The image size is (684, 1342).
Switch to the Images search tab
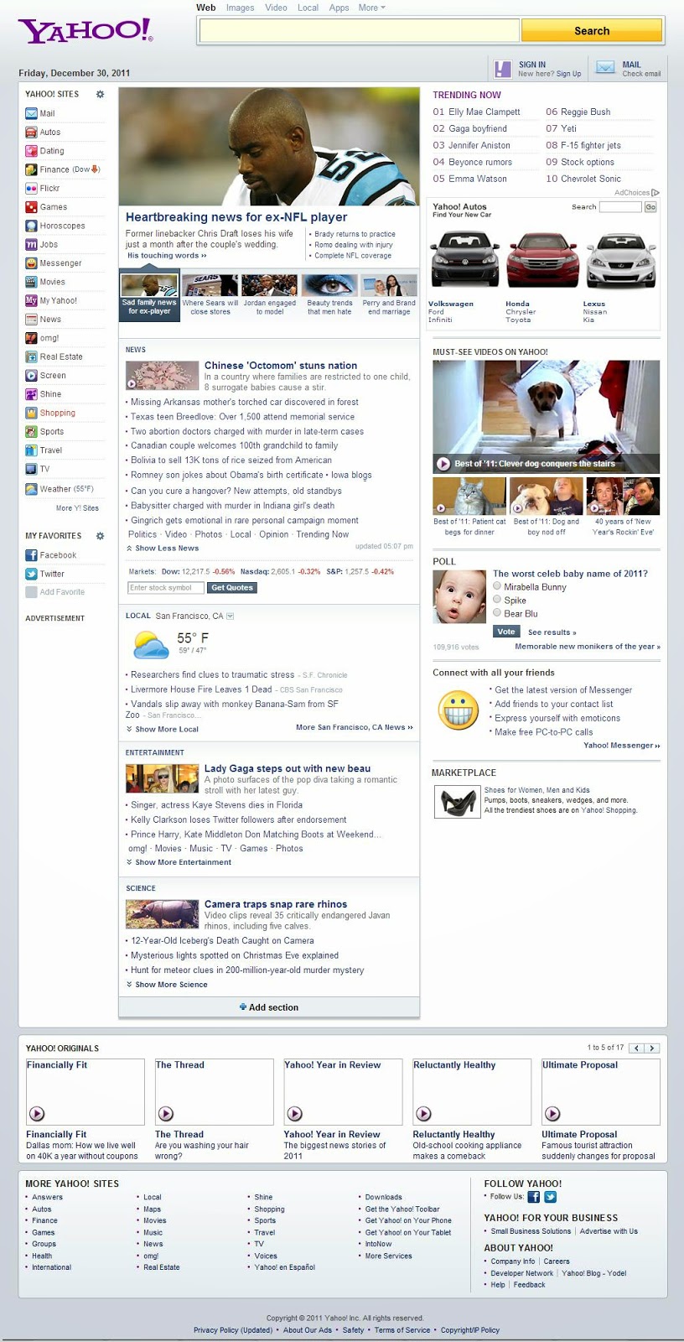[241, 8]
